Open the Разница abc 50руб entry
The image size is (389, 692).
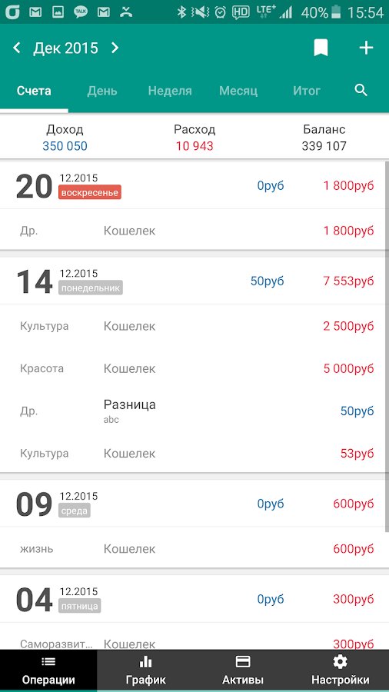[x=194, y=411]
